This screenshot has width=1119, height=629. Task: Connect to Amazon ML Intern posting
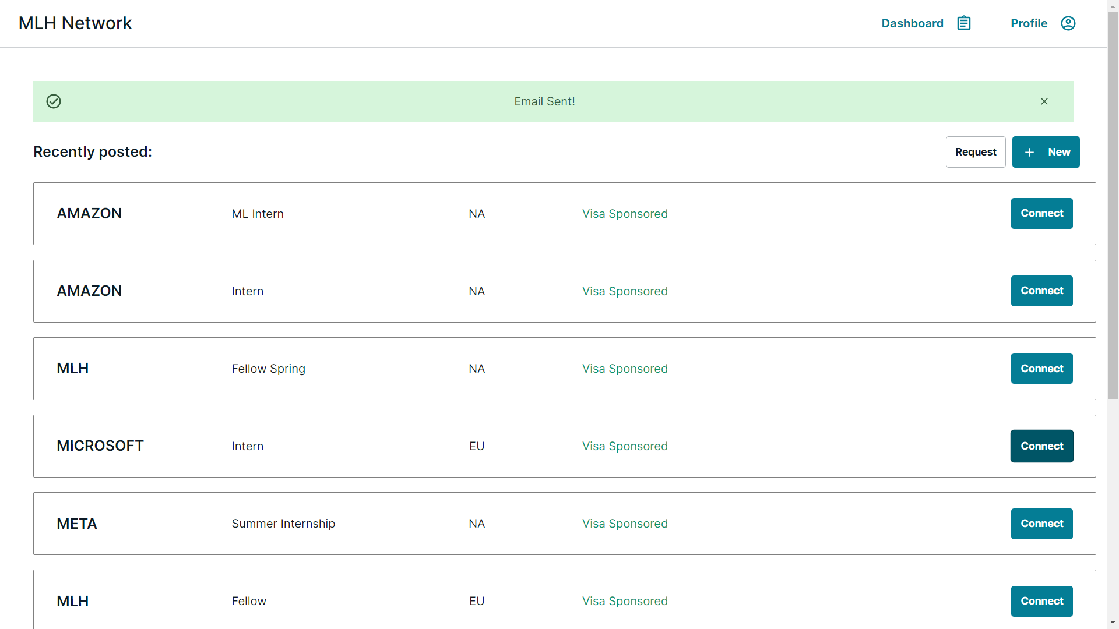point(1041,213)
